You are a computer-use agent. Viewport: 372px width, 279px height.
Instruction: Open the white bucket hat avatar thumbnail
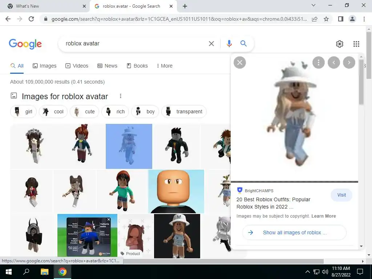click(x=177, y=236)
